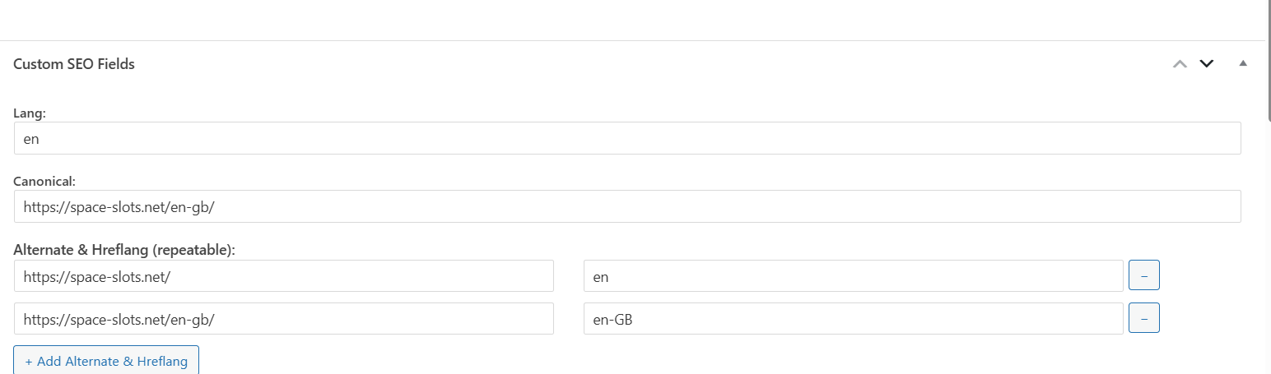This screenshot has height=374, width=1271.
Task: Click the "Alternate & Hreflang (repeatable)" label
Action: coord(124,250)
